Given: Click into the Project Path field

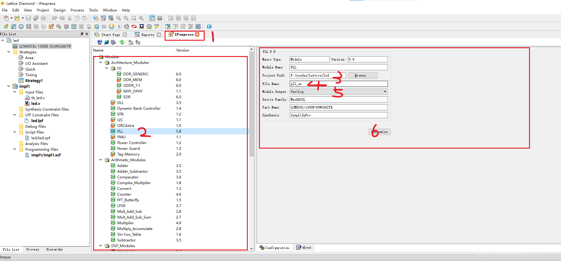Looking at the screenshot, I should point(318,75).
